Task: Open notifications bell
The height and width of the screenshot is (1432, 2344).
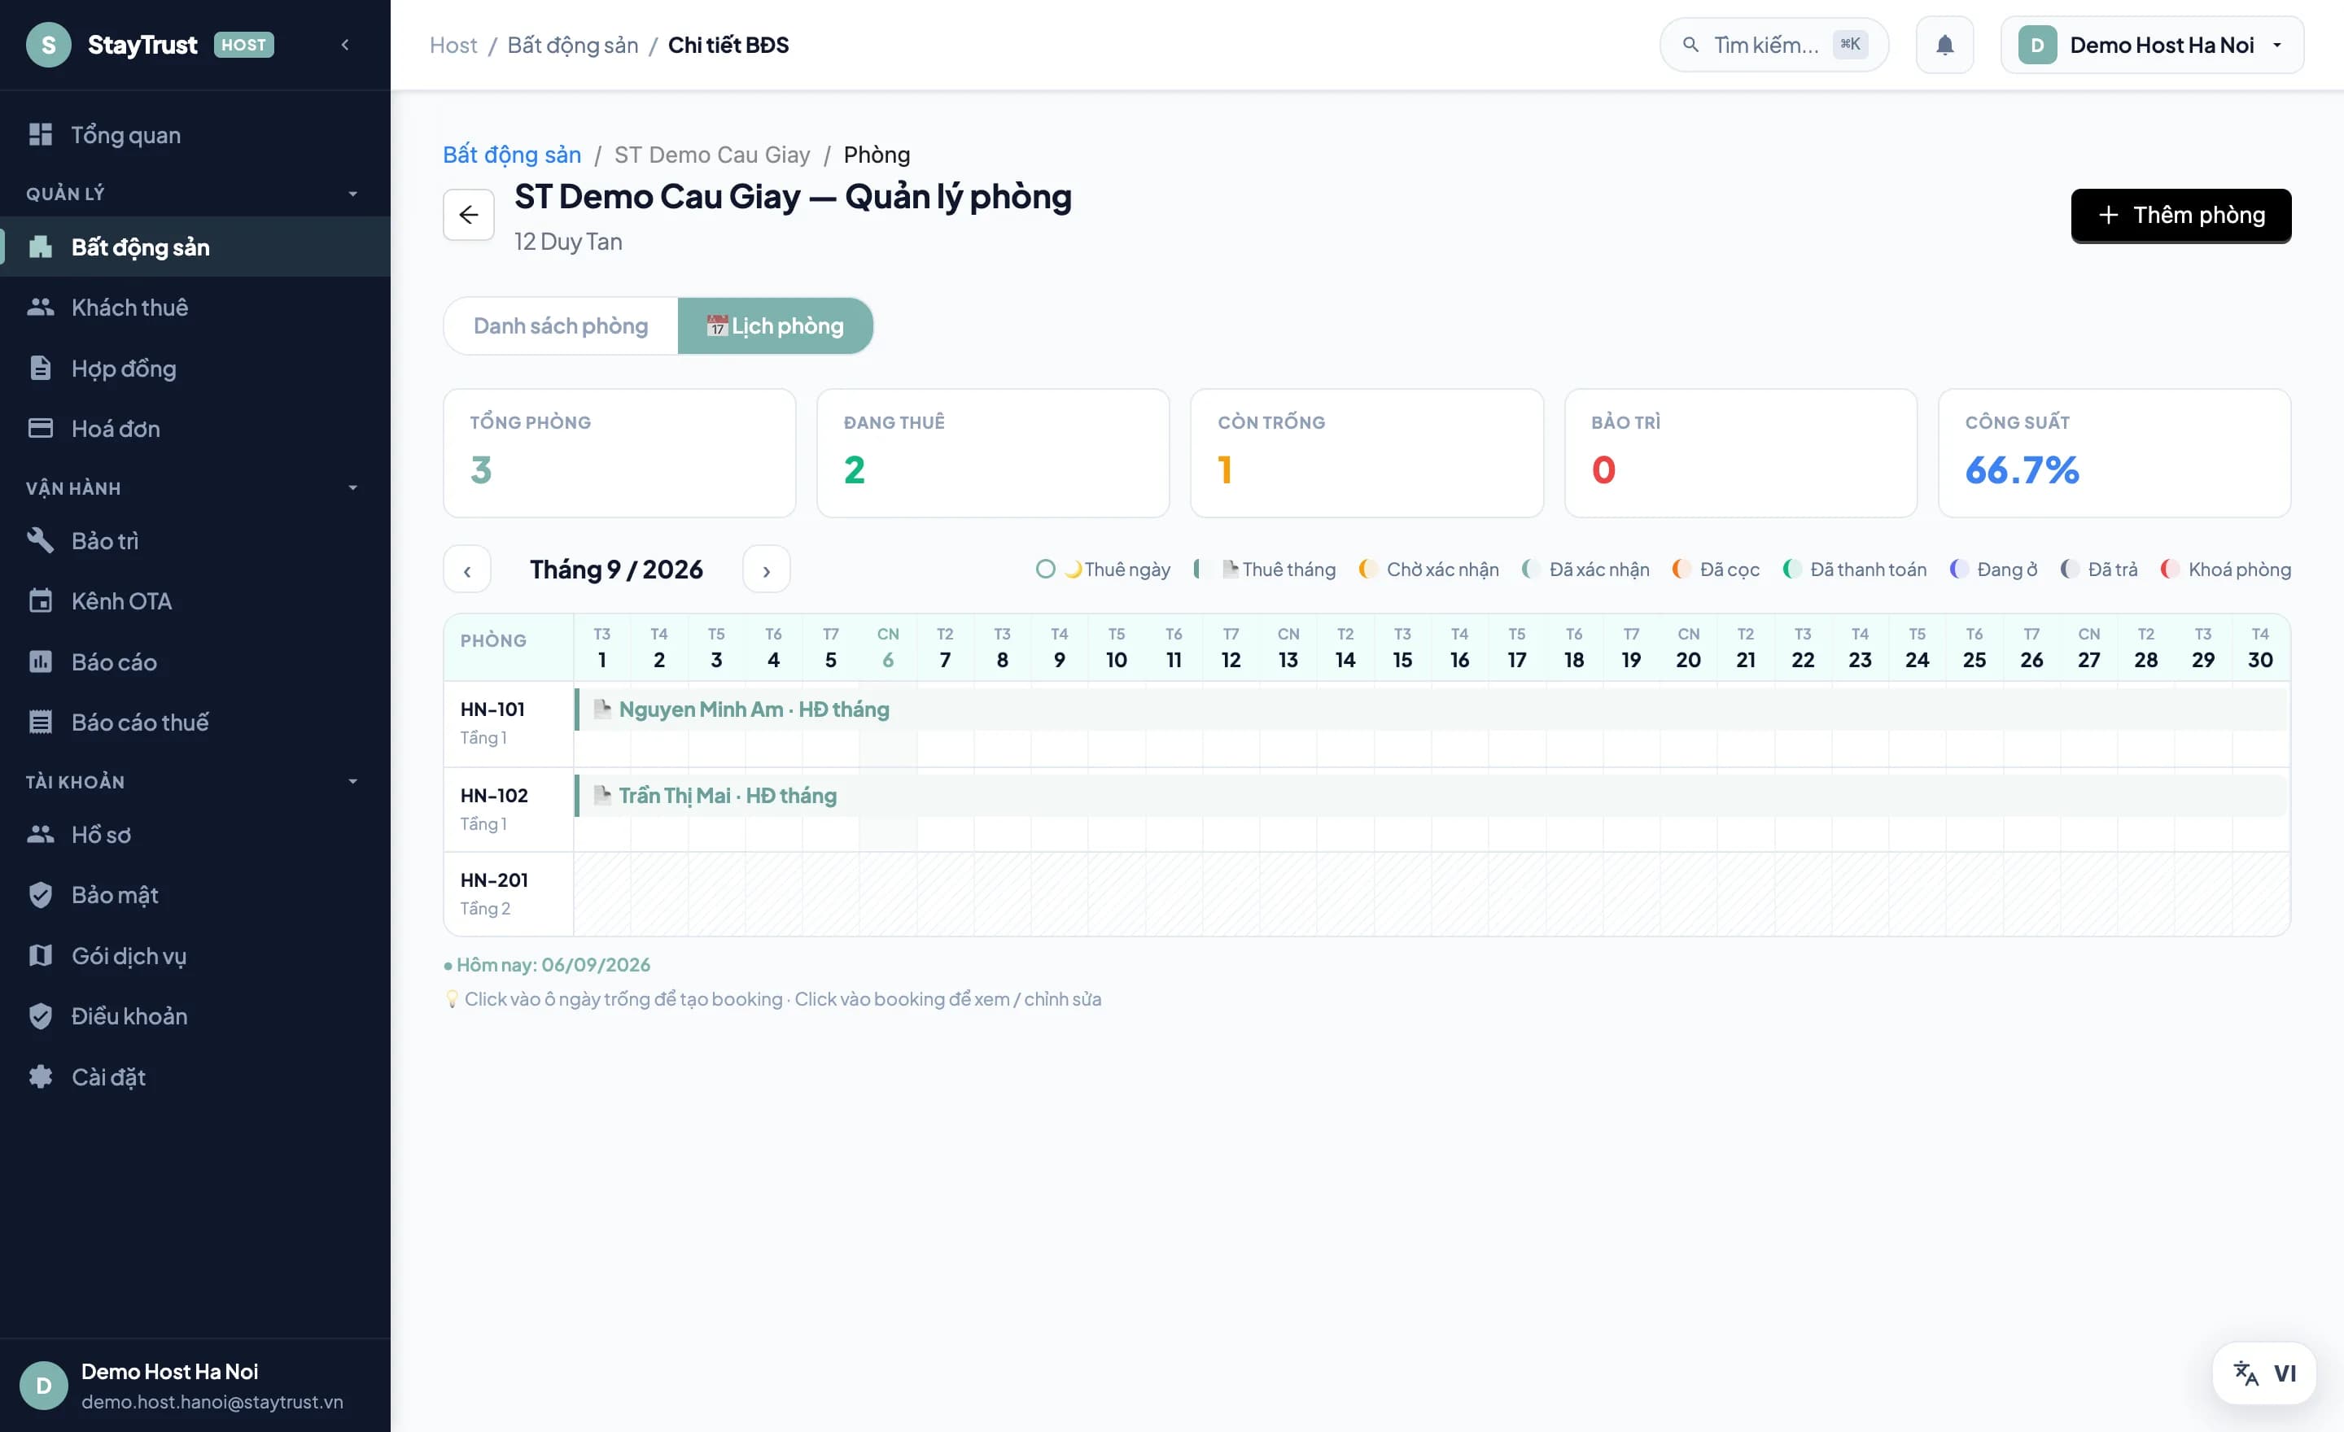Action: coord(1944,45)
